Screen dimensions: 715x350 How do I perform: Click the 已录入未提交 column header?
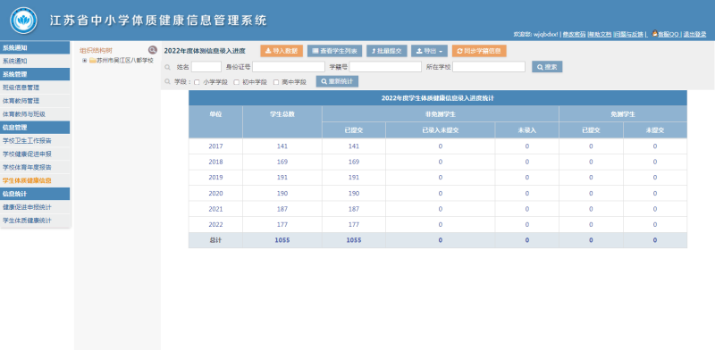coord(440,130)
